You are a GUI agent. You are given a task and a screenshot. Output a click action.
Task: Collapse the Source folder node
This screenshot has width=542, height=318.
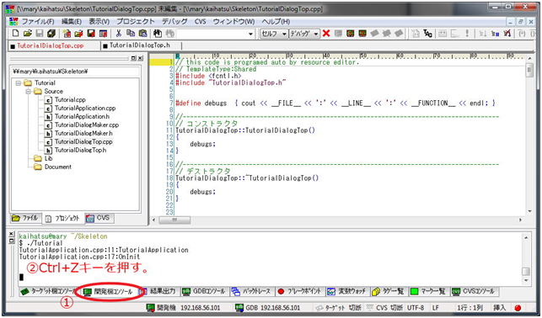pos(28,92)
